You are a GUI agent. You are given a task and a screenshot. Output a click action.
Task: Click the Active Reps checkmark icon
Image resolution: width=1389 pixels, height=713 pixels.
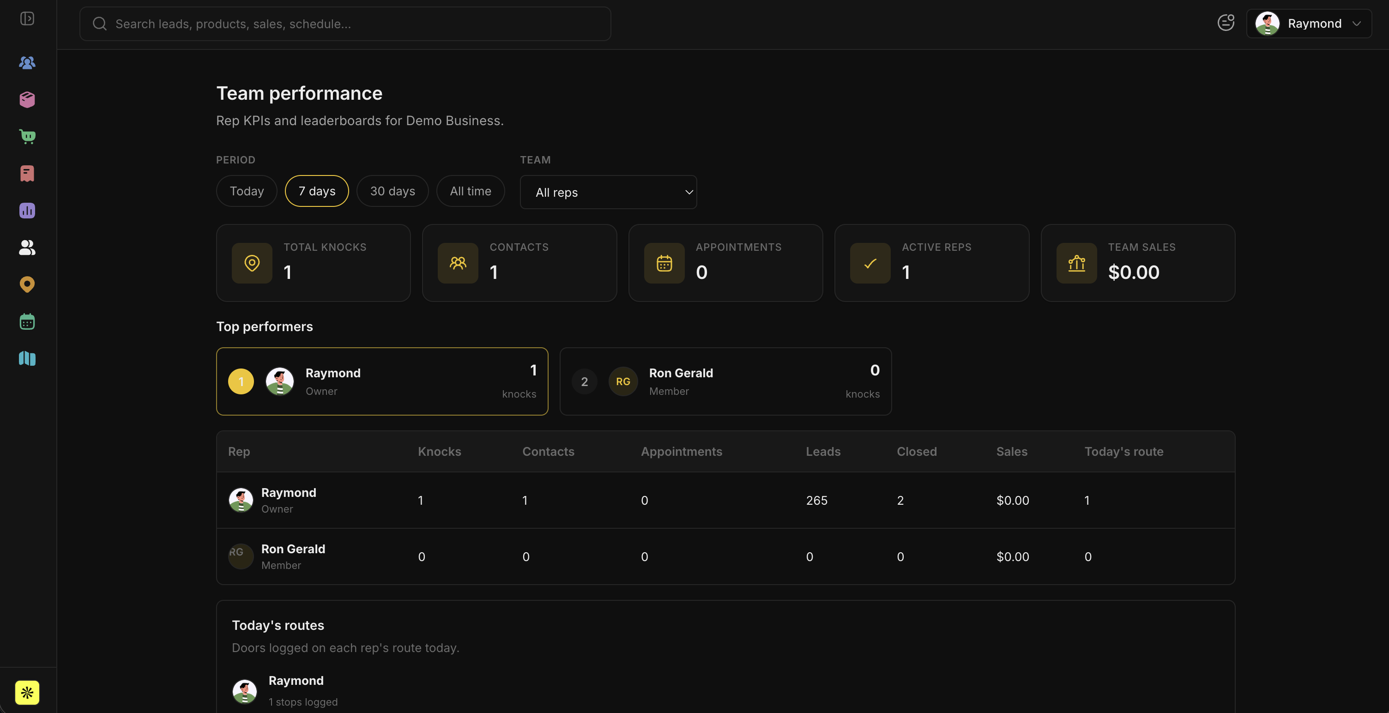870,263
